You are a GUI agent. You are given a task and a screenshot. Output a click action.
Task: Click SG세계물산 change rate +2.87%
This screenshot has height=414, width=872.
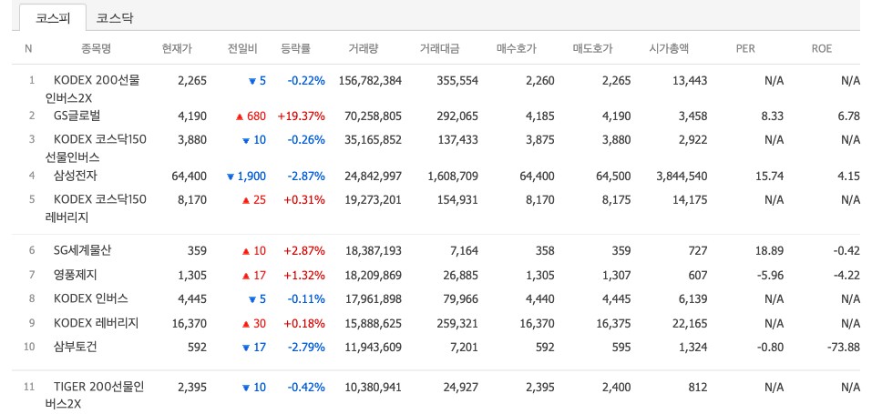point(304,250)
